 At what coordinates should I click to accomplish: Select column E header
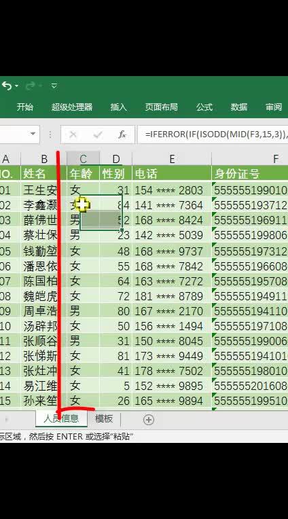point(172,159)
